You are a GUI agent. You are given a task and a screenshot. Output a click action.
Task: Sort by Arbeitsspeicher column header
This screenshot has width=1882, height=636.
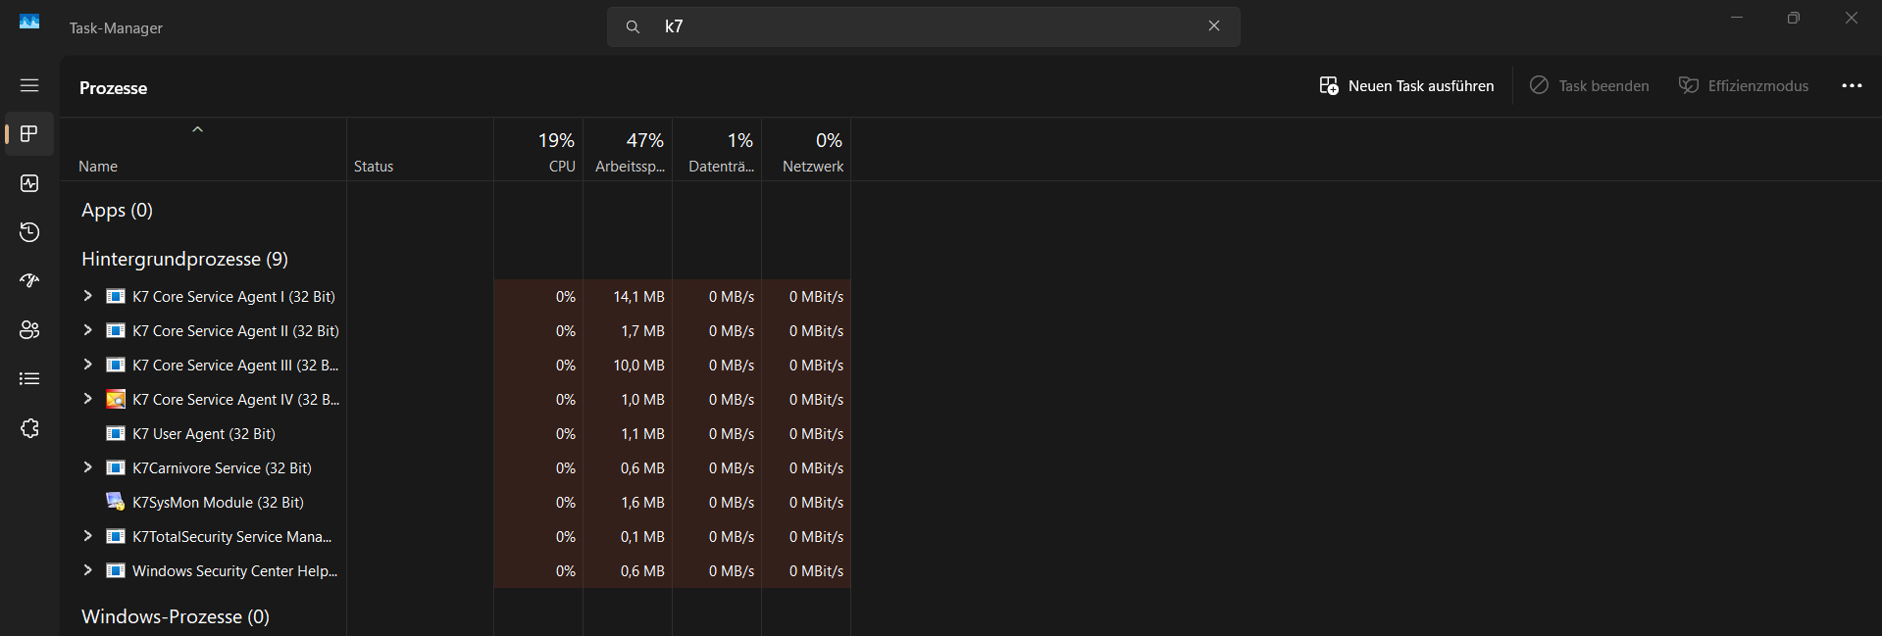[628, 152]
